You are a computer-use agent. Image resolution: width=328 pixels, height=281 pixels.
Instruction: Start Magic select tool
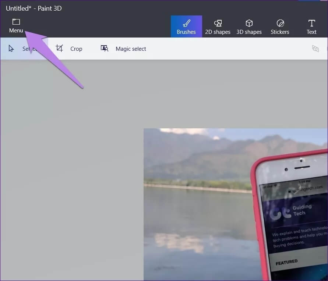(123, 49)
